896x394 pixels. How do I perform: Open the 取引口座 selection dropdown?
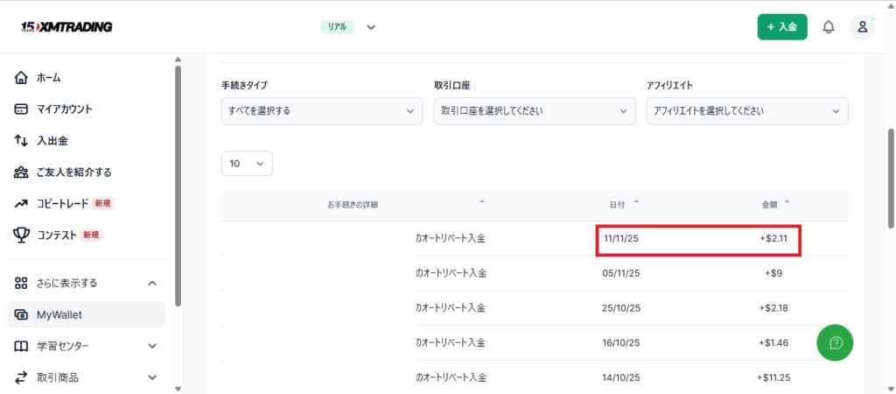tap(534, 111)
